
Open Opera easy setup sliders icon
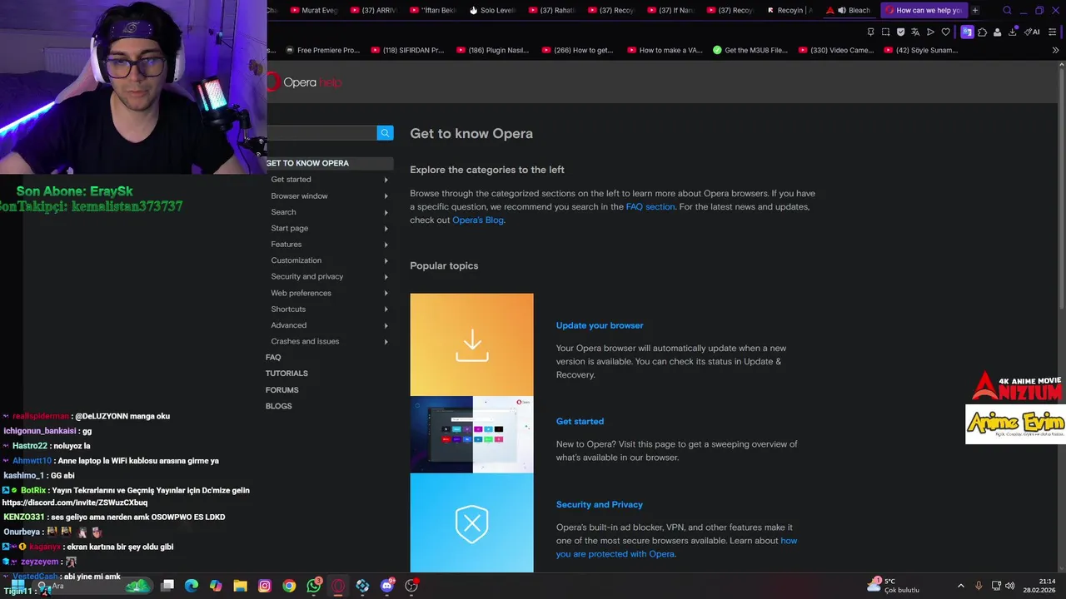[x=1053, y=32]
